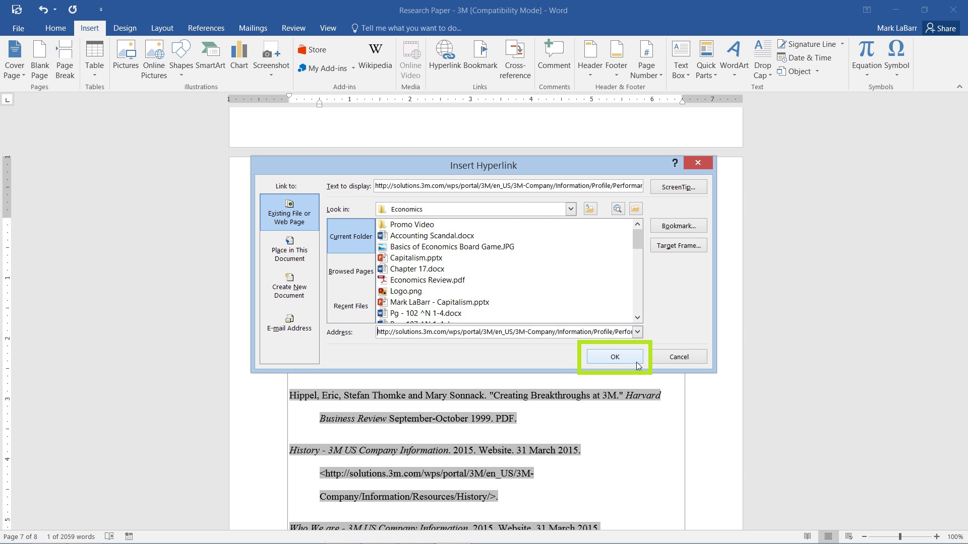This screenshot has width=968, height=544.
Task: Click the ScreenTip button in dialog
Action: (x=678, y=187)
